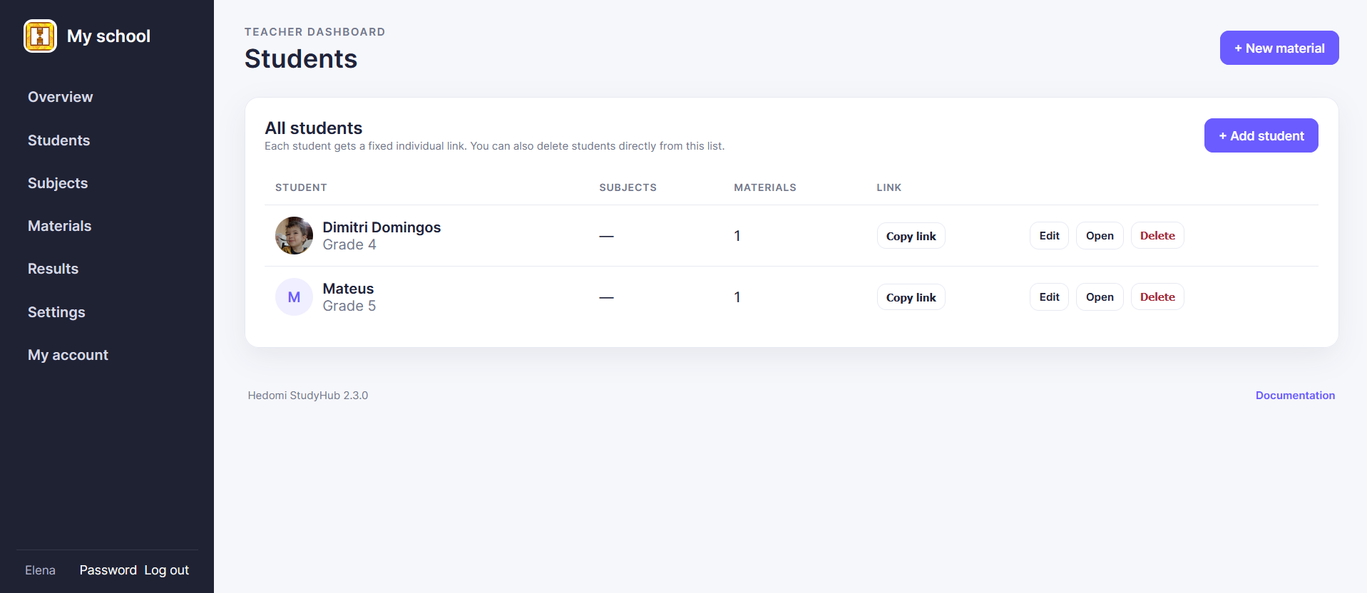Viewport: 1367px width, 593px height.
Task: Open My account page
Action: tap(68, 355)
